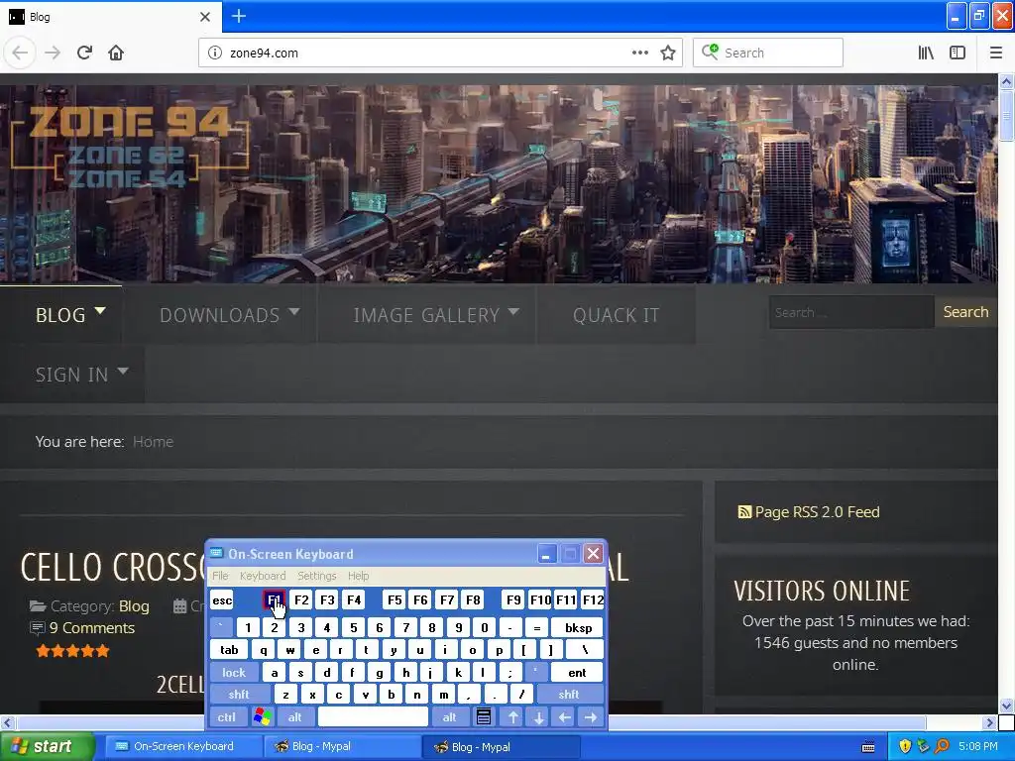Open the Keyboard menu in On-Screen Keyboard
The width and height of the screenshot is (1015, 761).
pos(262,576)
